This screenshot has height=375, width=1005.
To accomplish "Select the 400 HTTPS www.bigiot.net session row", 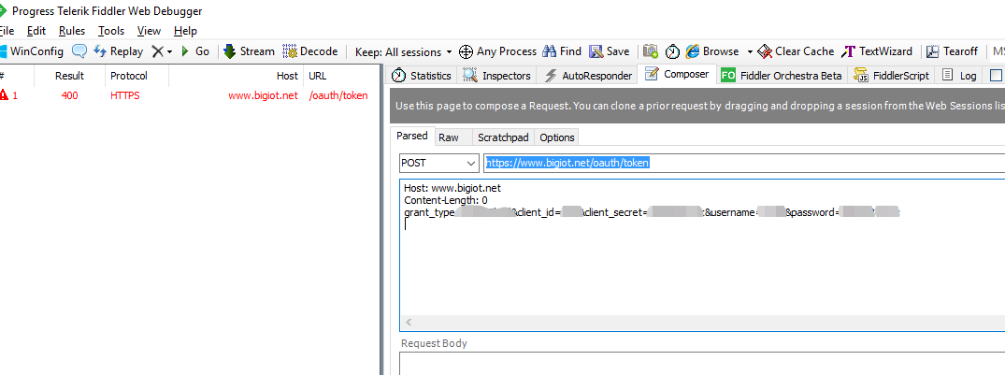I will click(x=187, y=95).
